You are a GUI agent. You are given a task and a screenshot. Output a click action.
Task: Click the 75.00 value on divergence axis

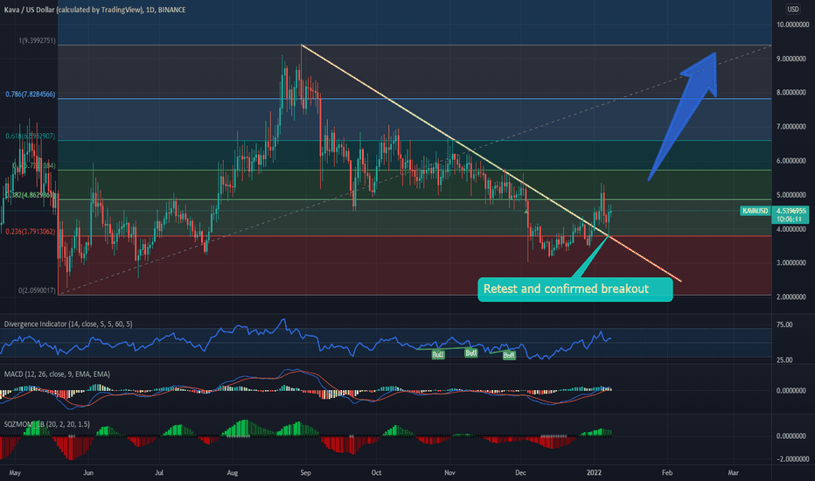pos(784,324)
